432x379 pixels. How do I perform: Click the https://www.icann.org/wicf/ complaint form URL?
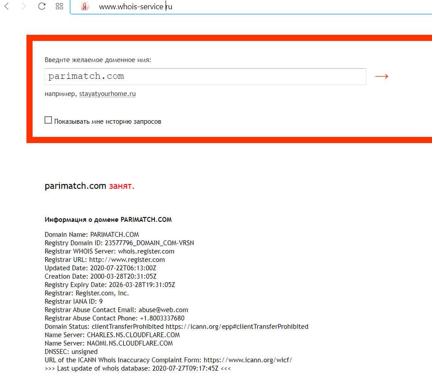point(247,360)
